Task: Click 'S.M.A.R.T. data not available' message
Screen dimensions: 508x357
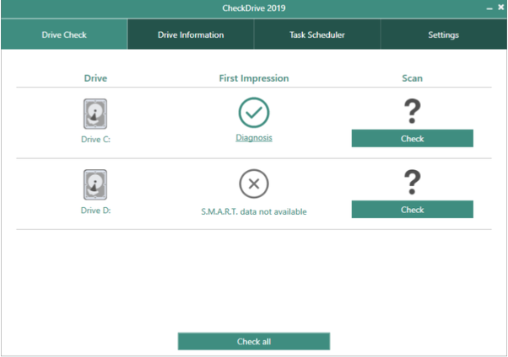Action: pos(253,211)
